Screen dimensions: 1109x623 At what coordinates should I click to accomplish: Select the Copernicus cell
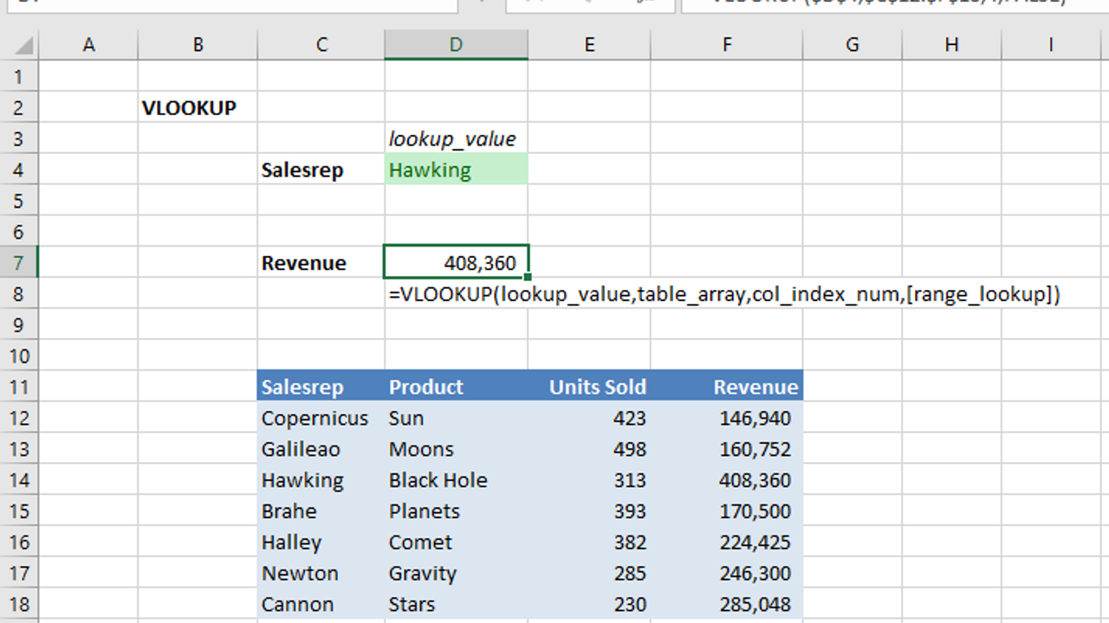click(321, 418)
